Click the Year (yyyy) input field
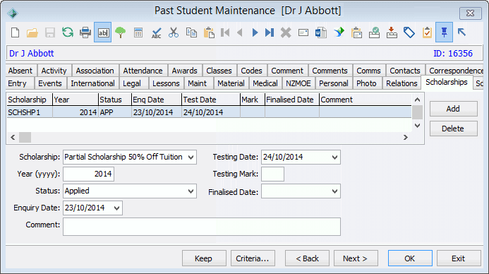 (x=89, y=174)
